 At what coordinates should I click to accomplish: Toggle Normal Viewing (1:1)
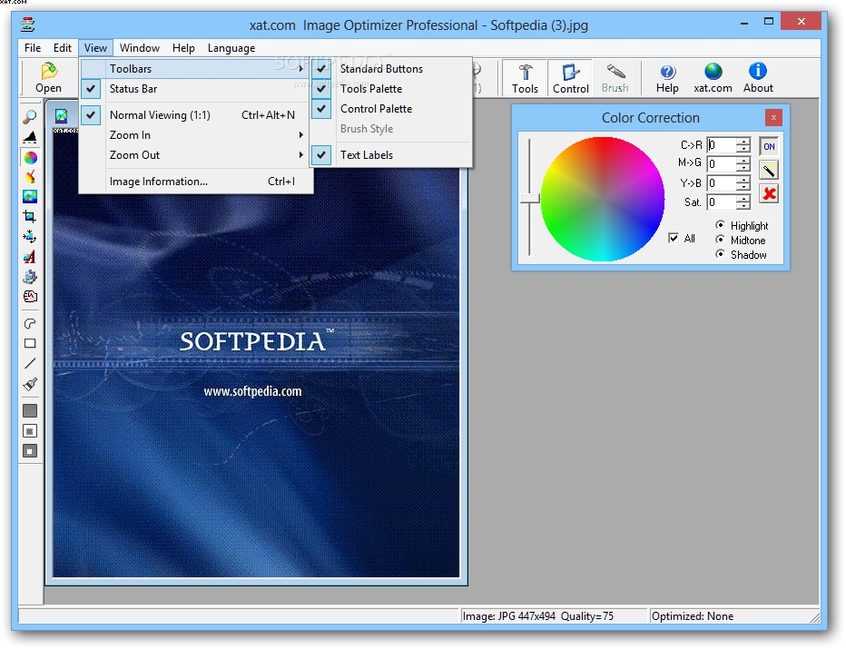tap(196, 115)
